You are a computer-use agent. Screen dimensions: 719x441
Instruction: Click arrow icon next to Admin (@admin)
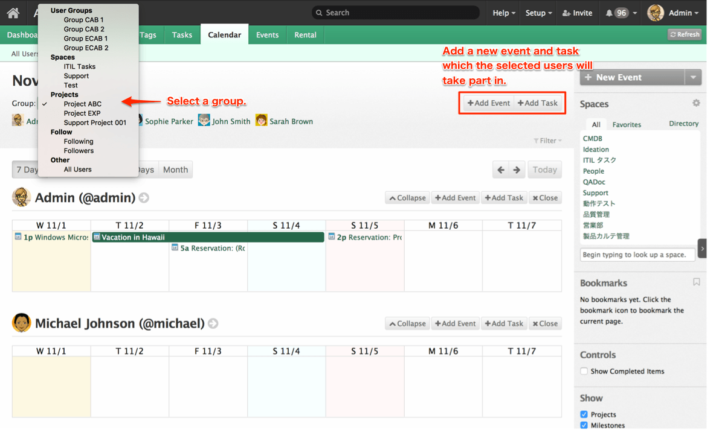(144, 198)
